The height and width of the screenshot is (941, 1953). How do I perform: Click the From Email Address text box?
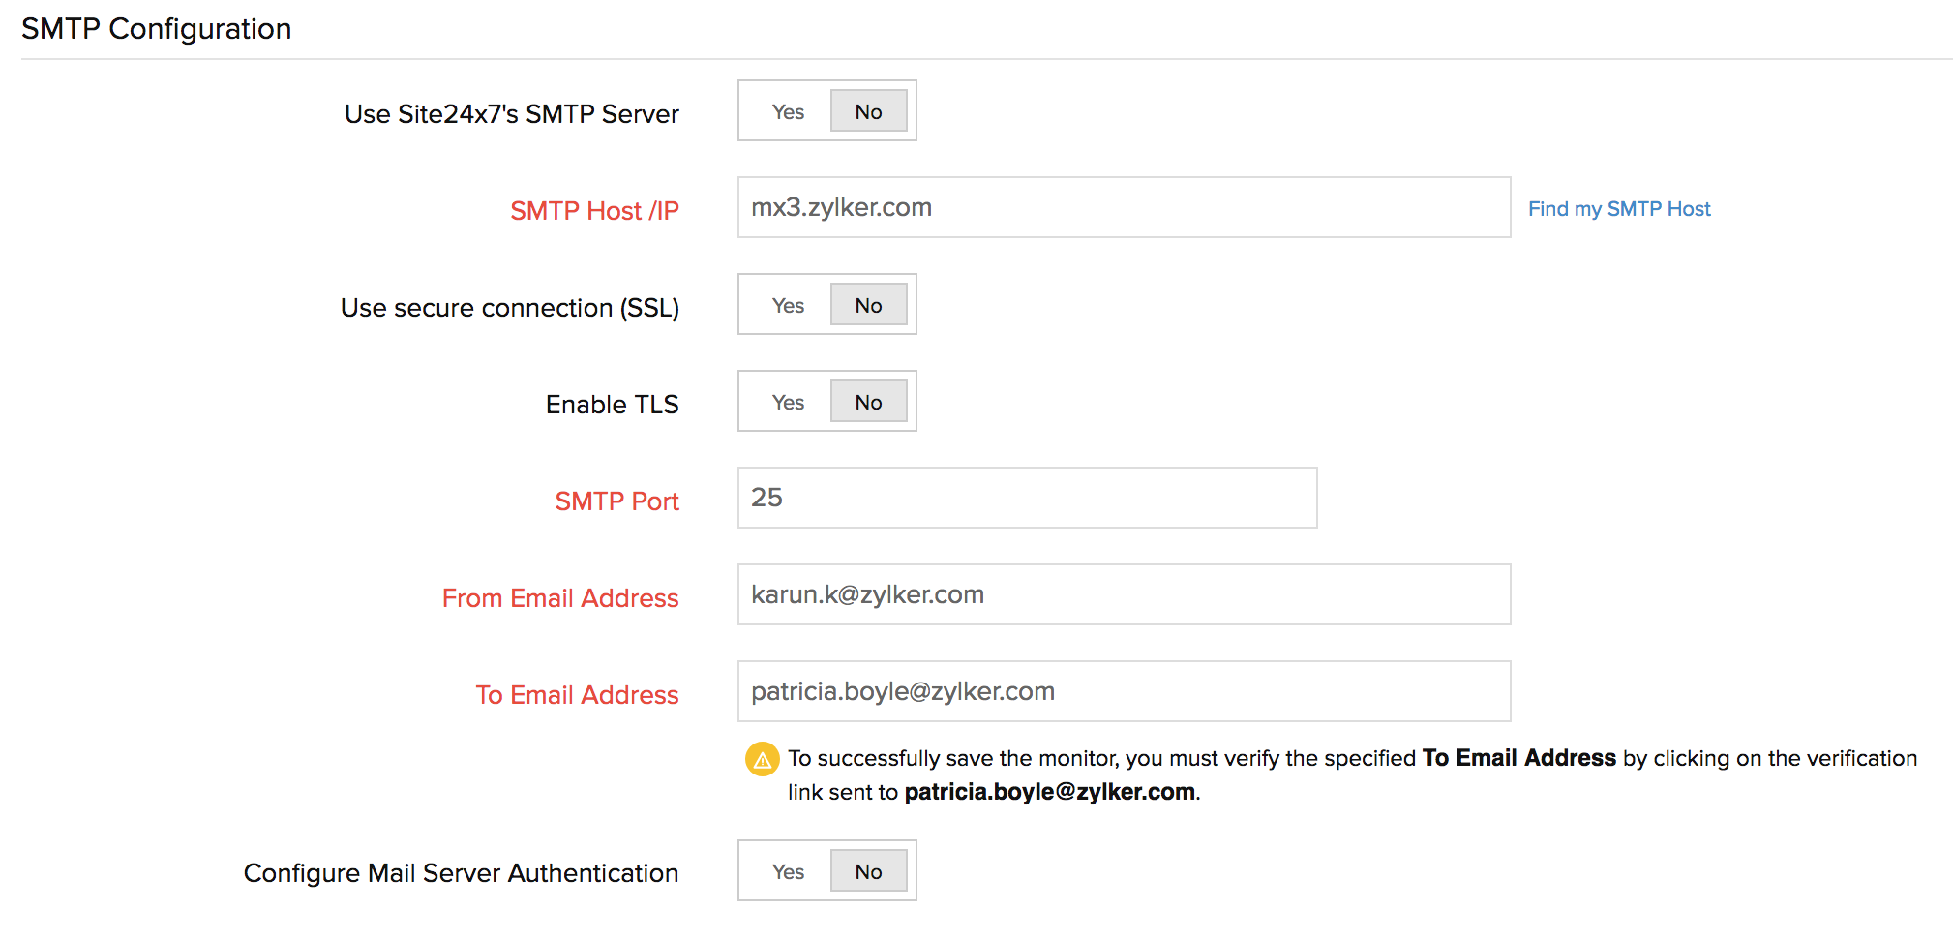(x=1123, y=595)
